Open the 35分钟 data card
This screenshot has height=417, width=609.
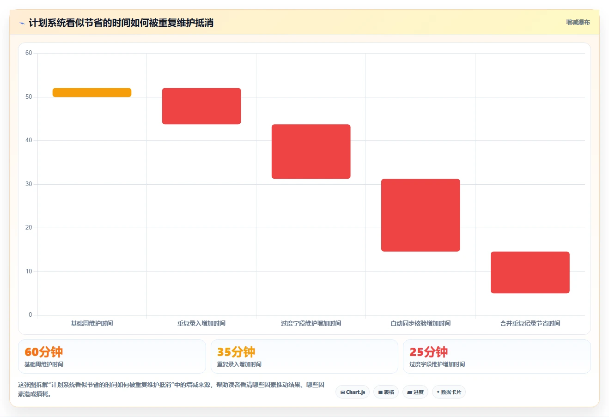coord(304,357)
